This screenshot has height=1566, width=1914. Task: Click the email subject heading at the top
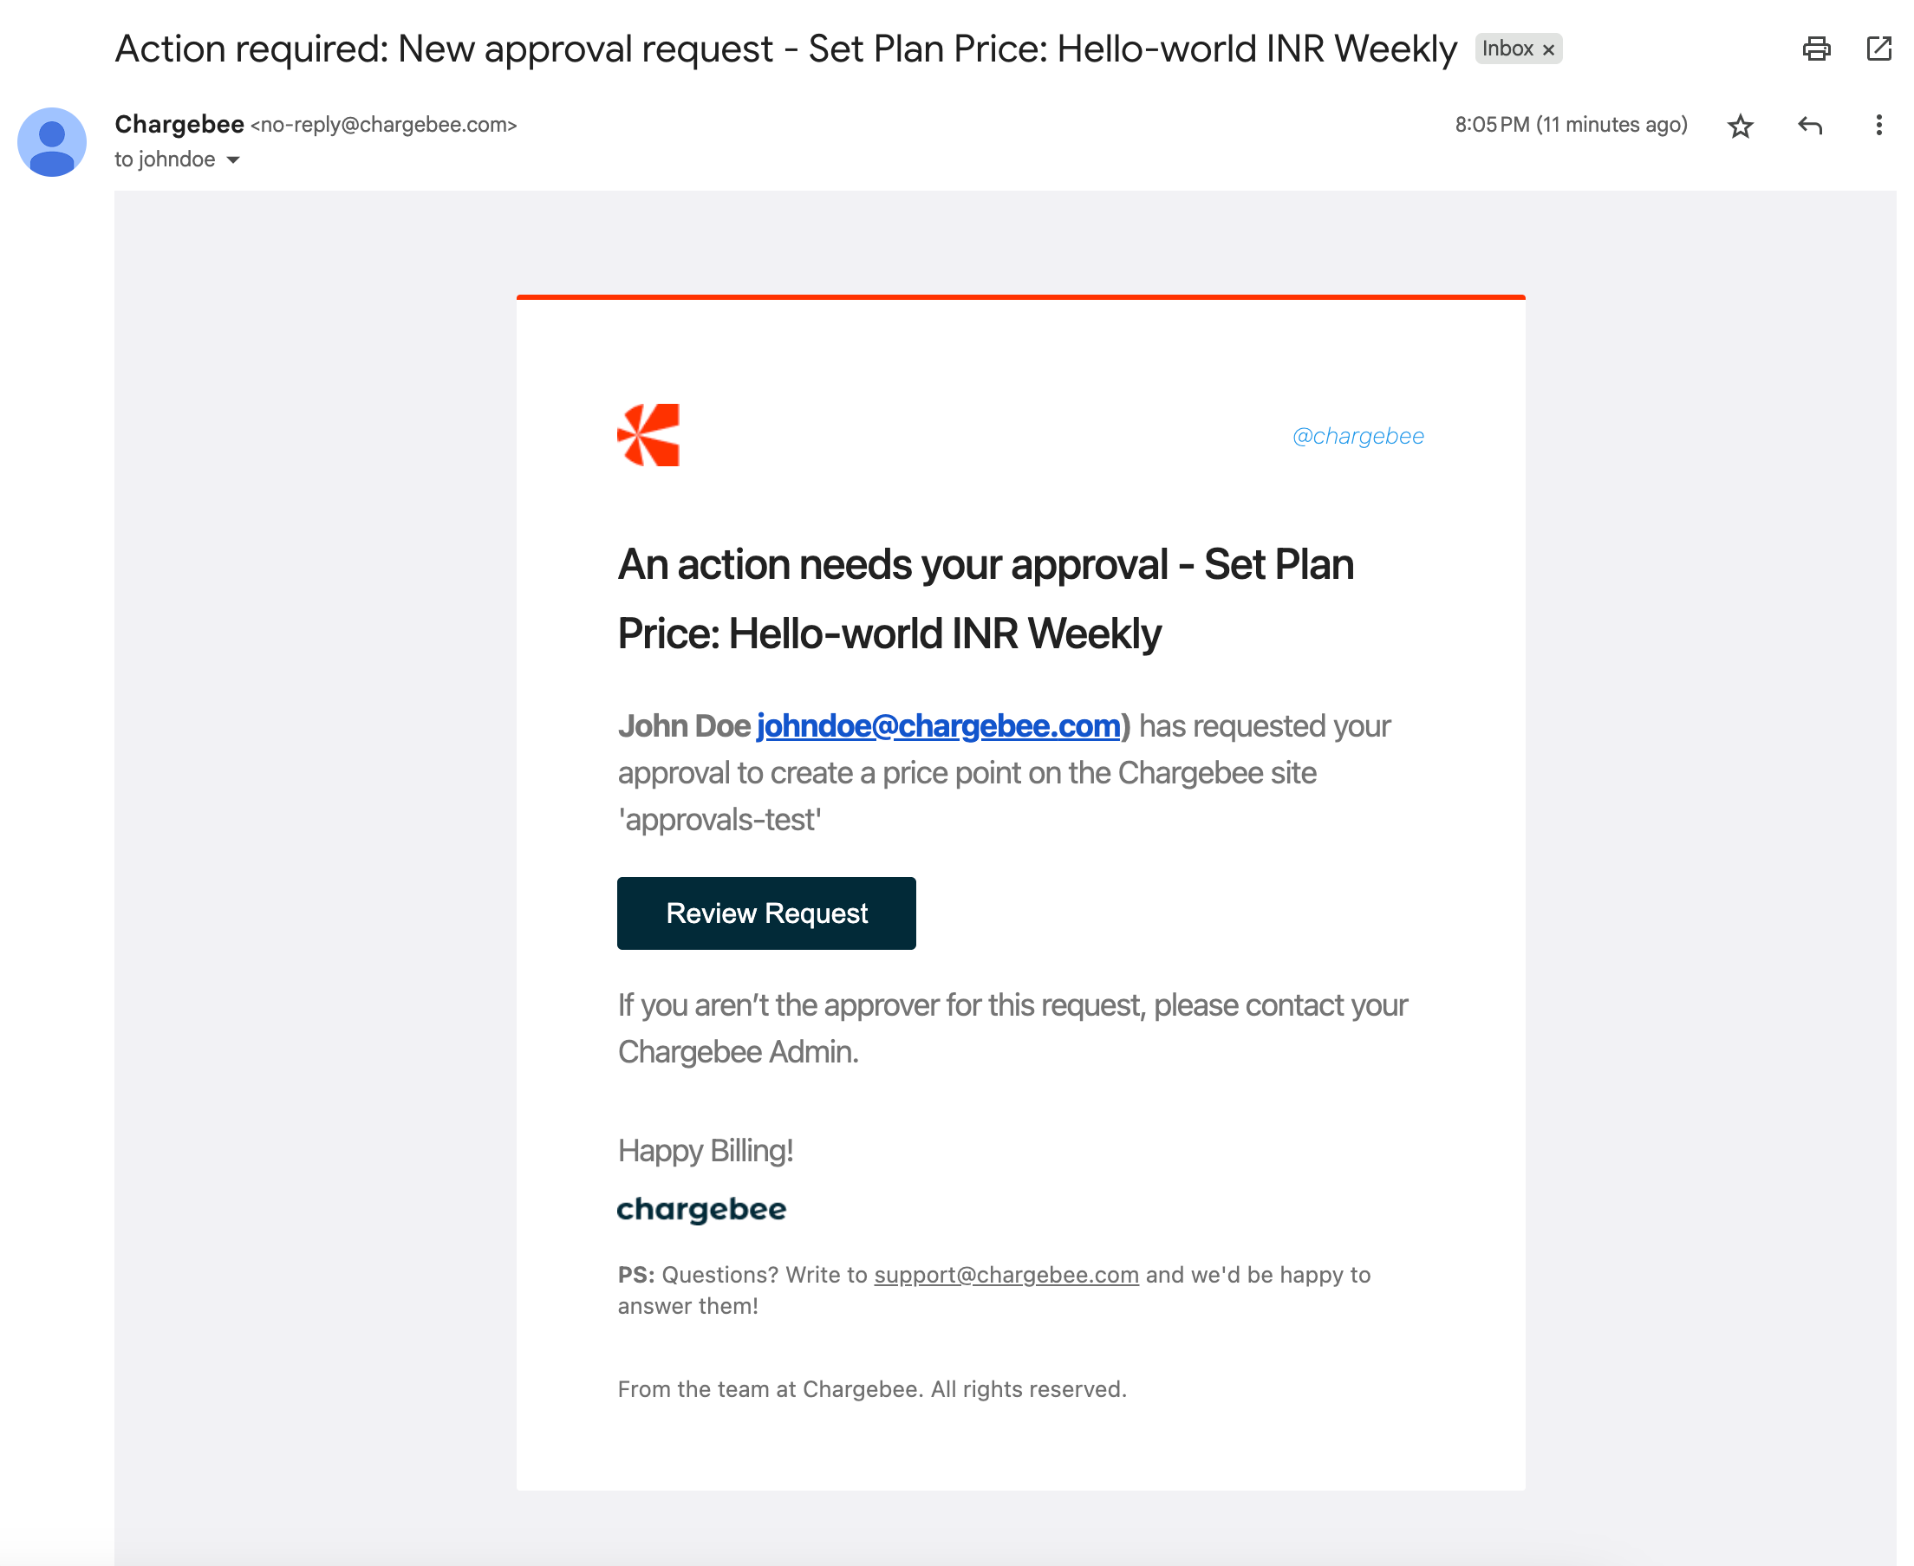pyautogui.click(x=785, y=49)
